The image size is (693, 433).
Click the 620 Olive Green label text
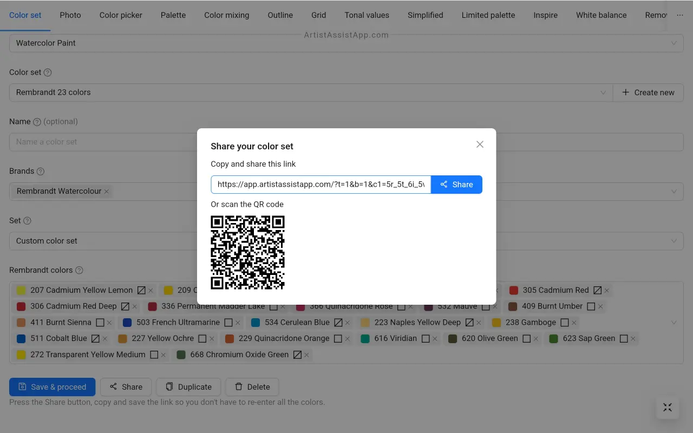coord(489,338)
